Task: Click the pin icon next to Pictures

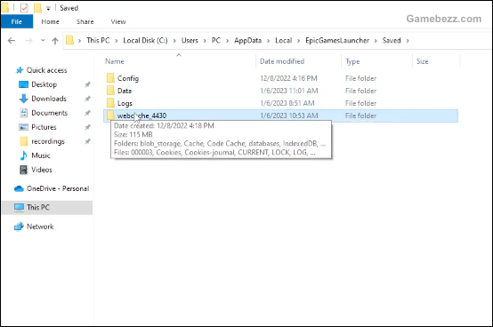Action: [x=87, y=127]
